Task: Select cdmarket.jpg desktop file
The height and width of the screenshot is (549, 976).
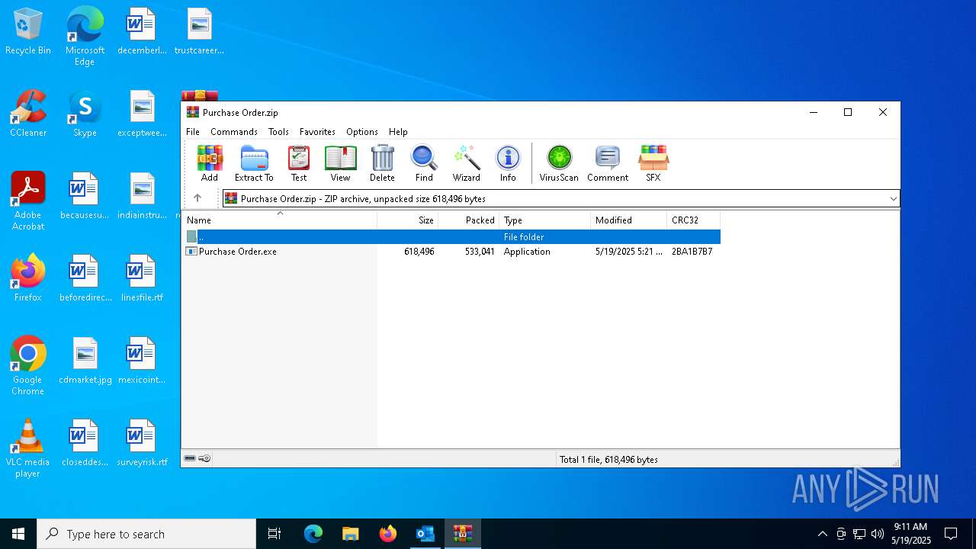Action: point(85,361)
